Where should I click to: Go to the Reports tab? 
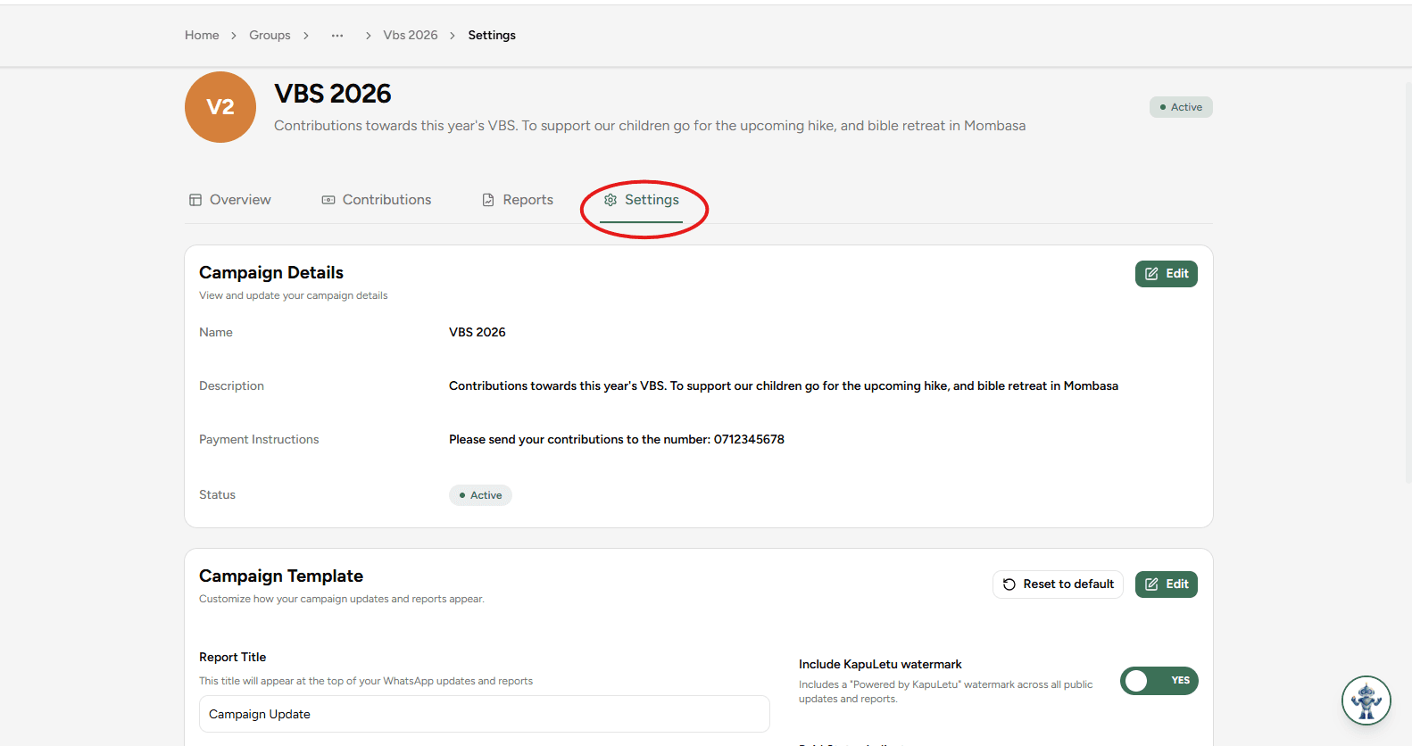coord(518,200)
